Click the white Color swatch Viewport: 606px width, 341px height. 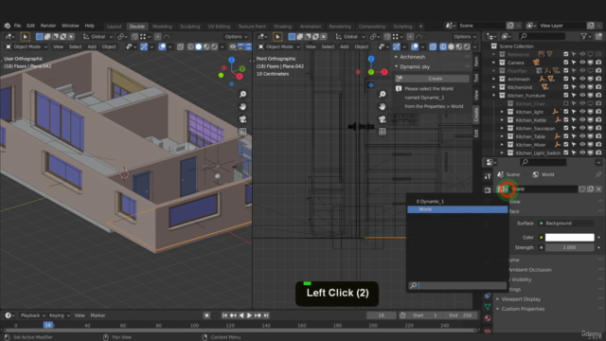coord(569,238)
